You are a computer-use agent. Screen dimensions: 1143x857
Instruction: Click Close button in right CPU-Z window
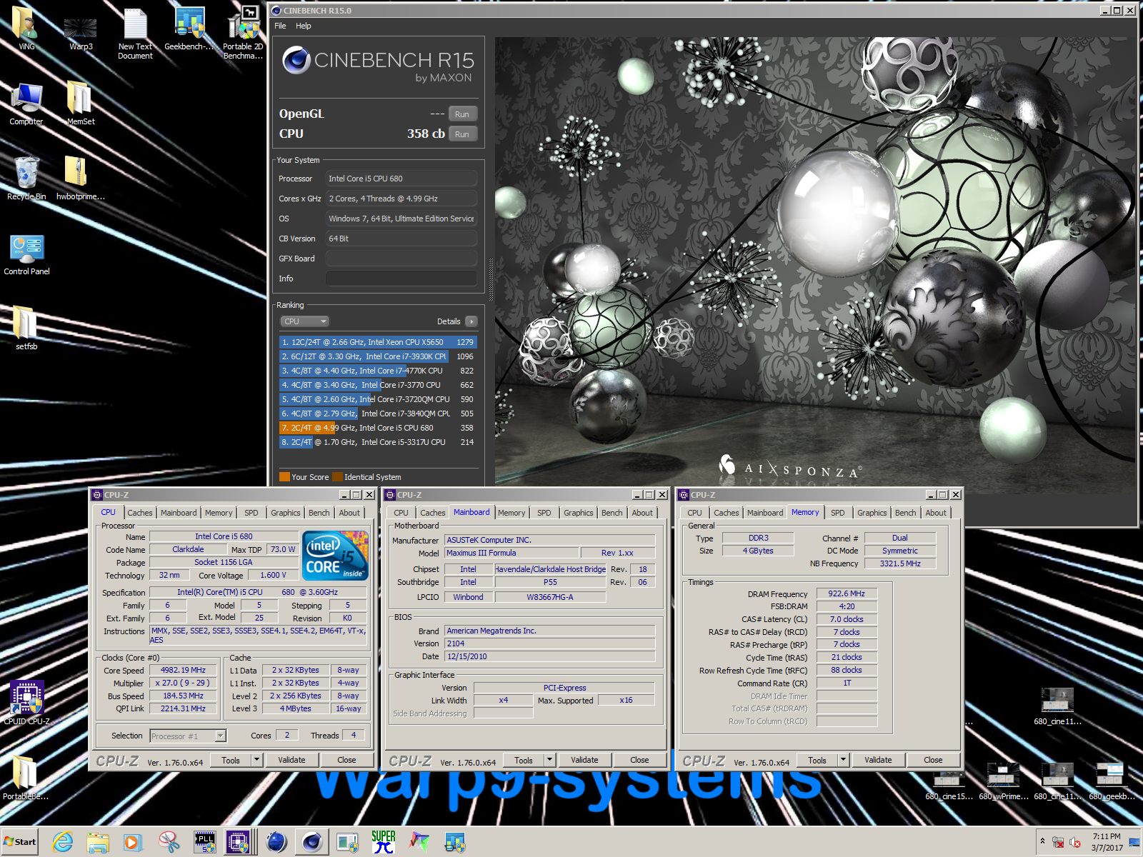coord(933,760)
